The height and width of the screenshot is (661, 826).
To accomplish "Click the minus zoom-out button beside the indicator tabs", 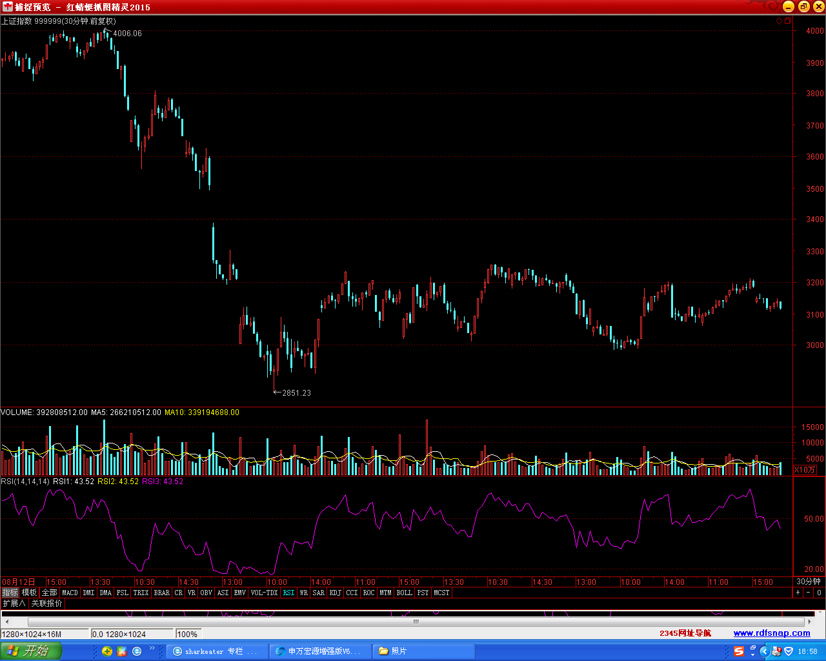I will (808, 593).
